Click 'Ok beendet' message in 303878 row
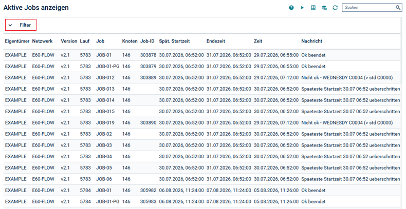Image resolution: width=406 pixels, height=209 pixels. [313, 55]
